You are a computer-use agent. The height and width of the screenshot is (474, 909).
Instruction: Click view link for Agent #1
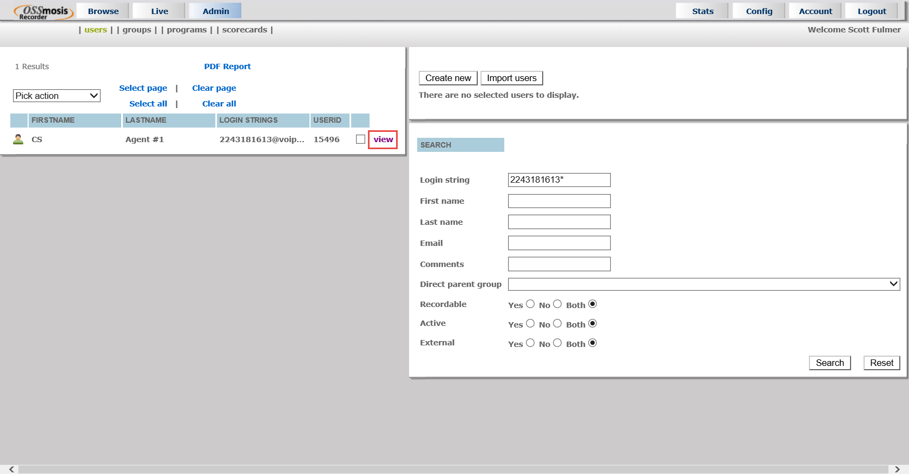click(x=383, y=139)
